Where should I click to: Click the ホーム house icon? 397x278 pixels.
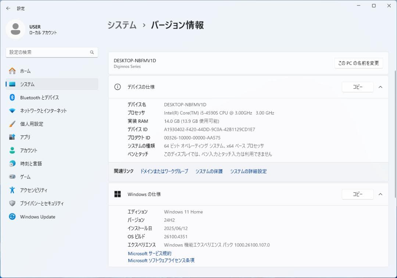pos(12,71)
